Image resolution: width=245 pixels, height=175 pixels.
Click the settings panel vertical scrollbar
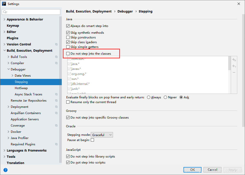[243, 70]
